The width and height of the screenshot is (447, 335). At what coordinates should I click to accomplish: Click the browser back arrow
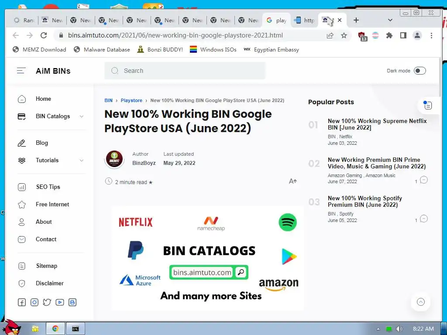[16, 35]
